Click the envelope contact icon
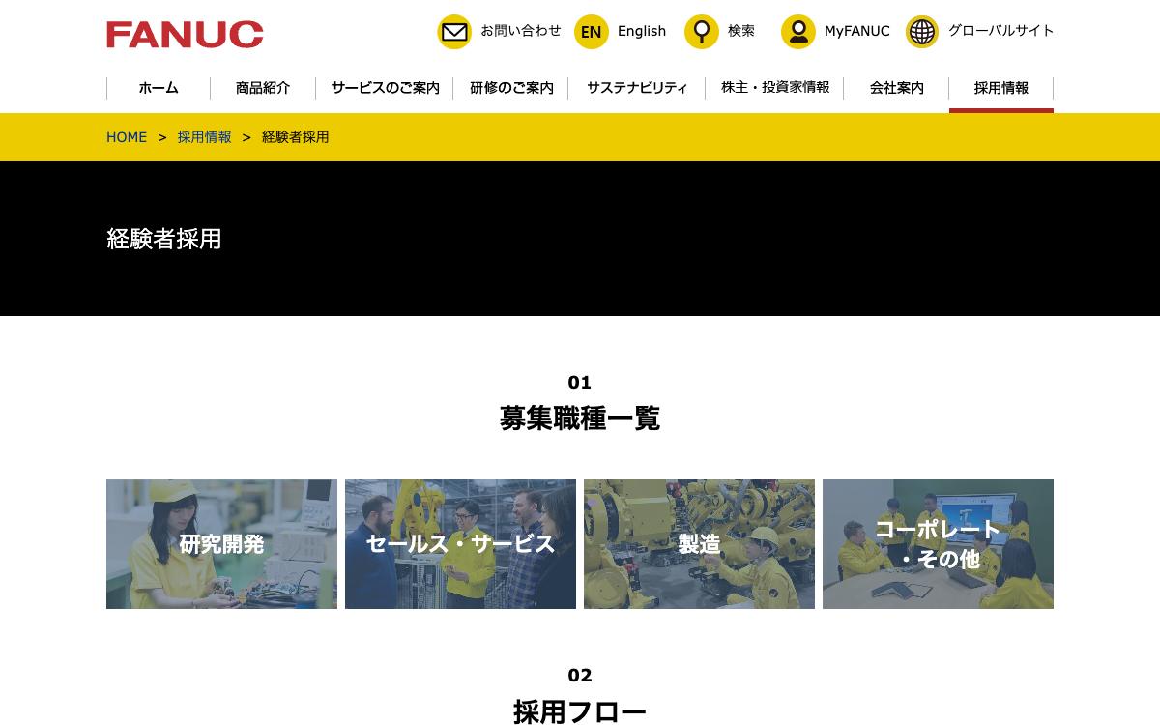Image resolution: width=1160 pixels, height=725 pixels. pyautogui.click(x=454, y=32)
